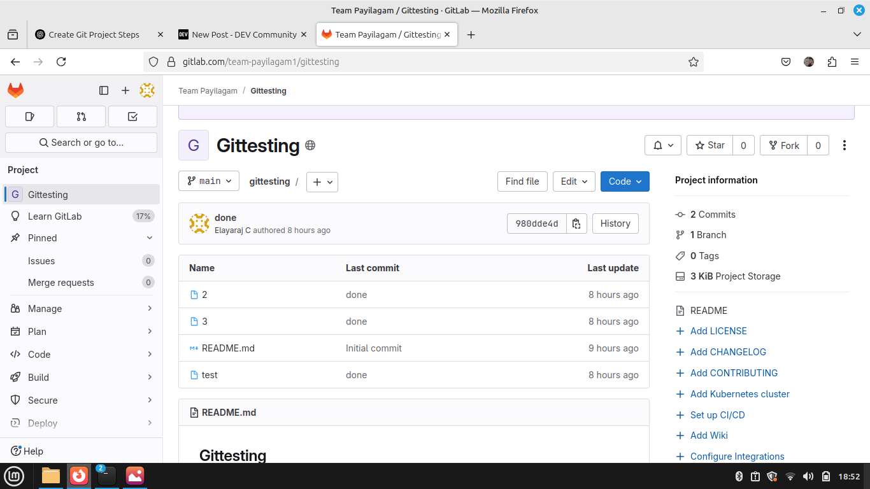The height and width of the screenshot is (489, 870).
Task: Collapse the Pinned sidebar section
Action: (82, 238)
